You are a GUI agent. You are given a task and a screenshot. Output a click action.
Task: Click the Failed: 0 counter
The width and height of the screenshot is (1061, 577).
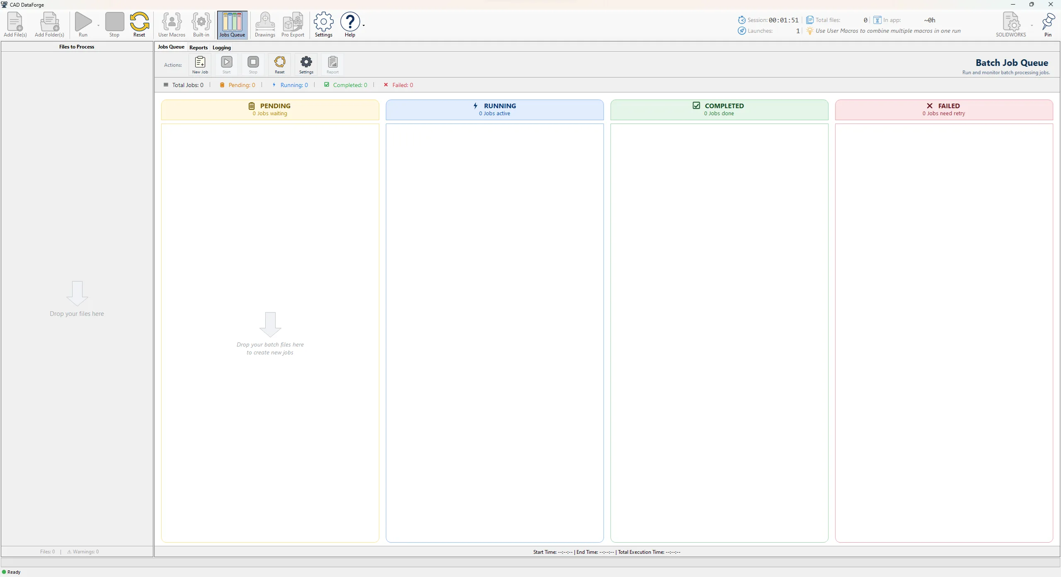pos(398,85)
